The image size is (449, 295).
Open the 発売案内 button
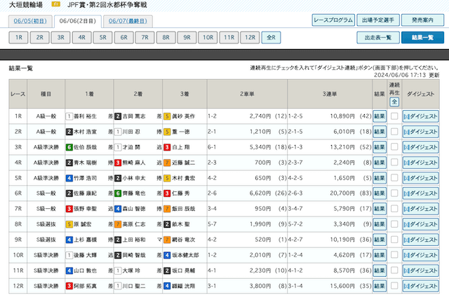pos(422,20)
